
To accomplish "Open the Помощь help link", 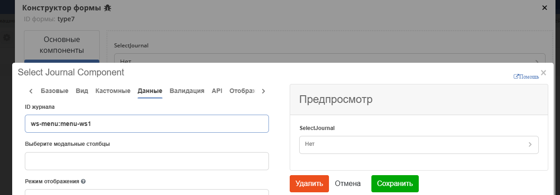I will pyautogui.click(x=526, y=76).
